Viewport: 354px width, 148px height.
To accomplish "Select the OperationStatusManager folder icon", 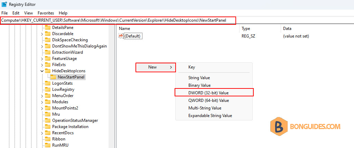I will click(x=48, y=120).
